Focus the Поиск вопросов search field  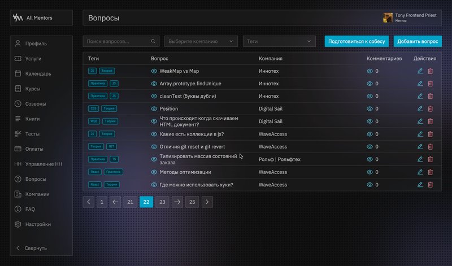pos(121,41)
